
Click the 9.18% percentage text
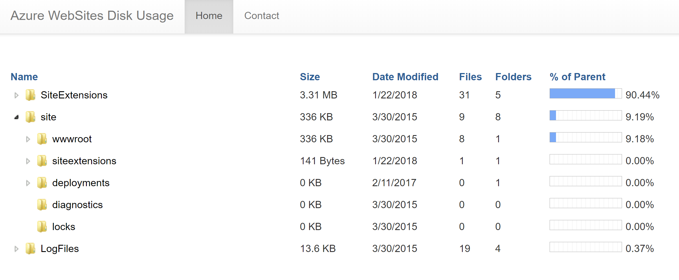click(640, 139)
